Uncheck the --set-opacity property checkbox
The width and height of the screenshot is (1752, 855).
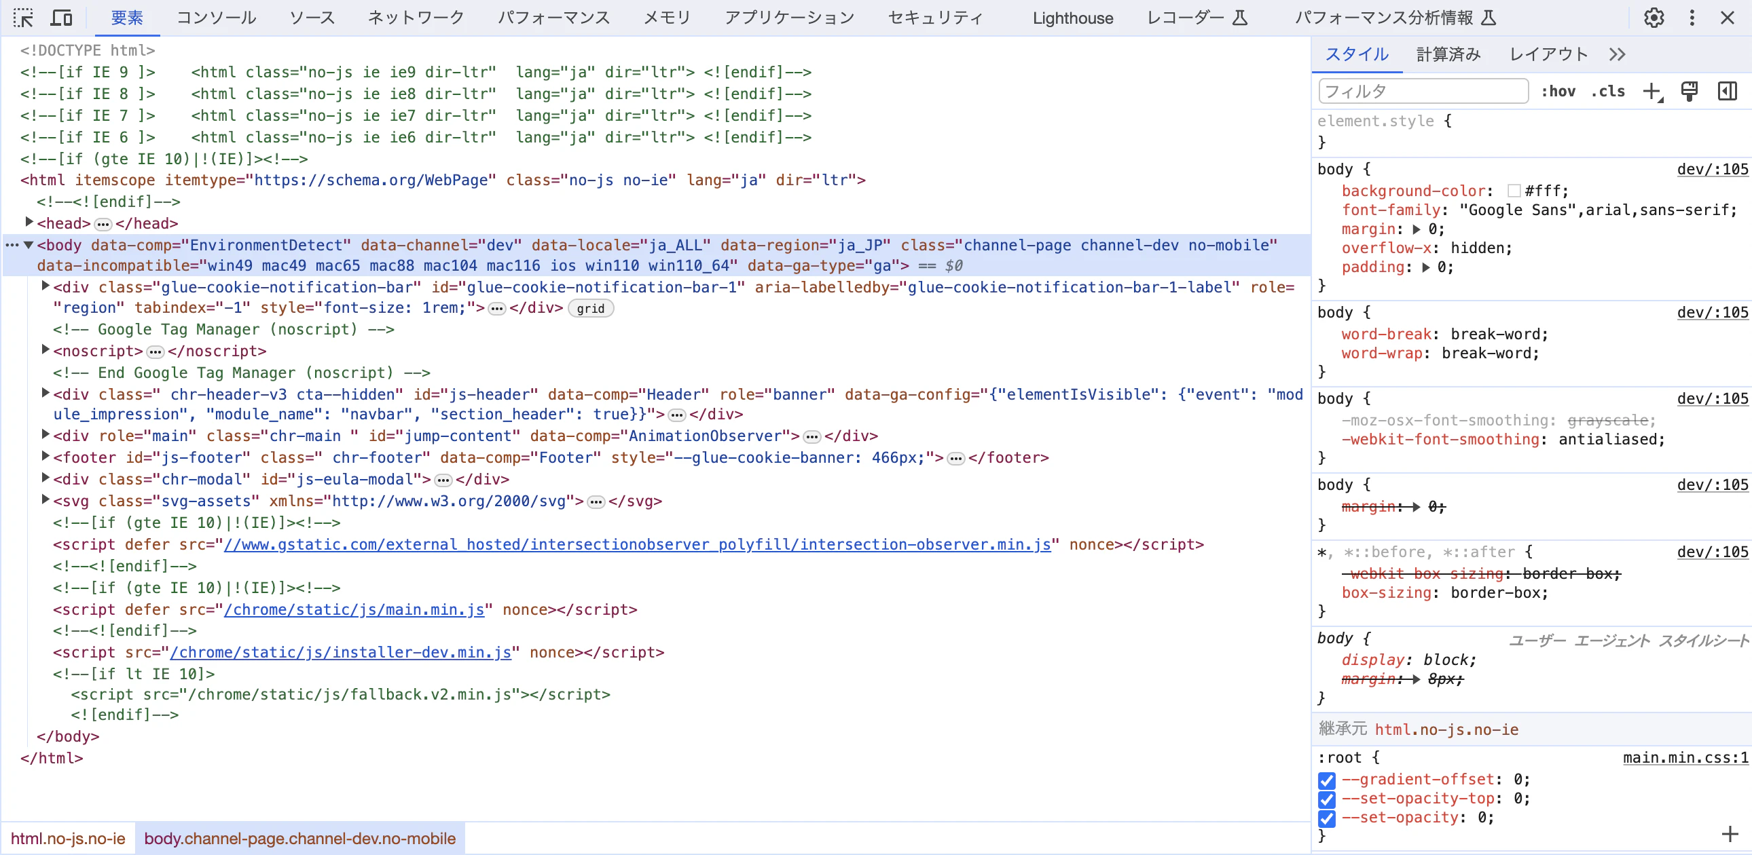click(1327, 818)
